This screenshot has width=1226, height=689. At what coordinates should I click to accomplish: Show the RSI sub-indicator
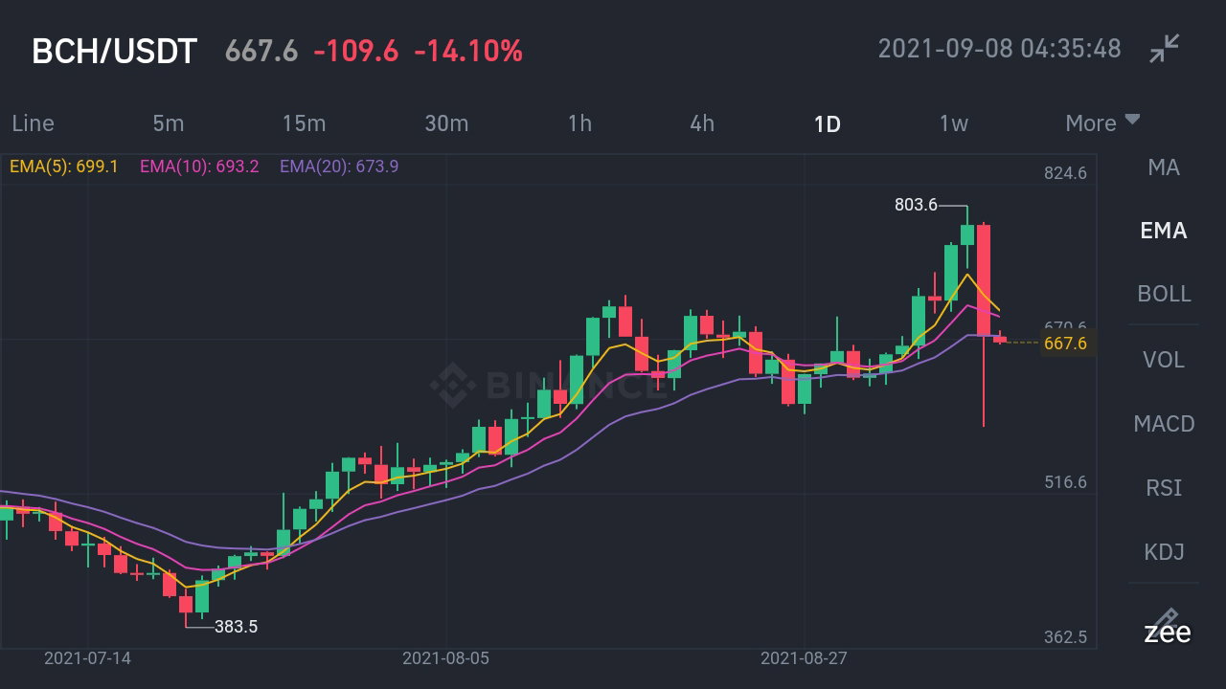pos(1164,488)
